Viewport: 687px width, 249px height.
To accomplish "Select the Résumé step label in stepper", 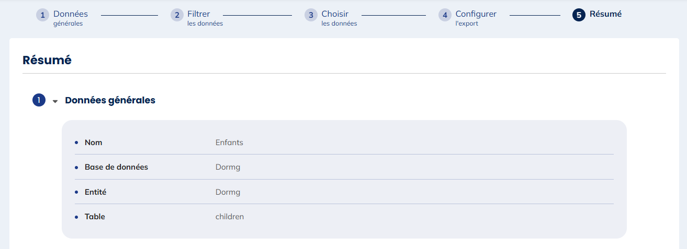I will pyautogui.click(x=605, y=14).
